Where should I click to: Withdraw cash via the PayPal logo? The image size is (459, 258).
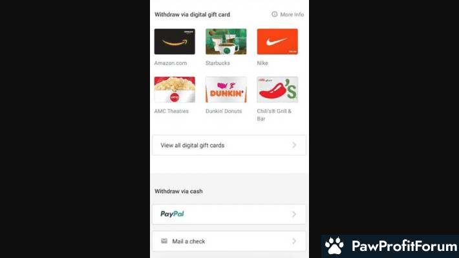(x=172, y=214)
